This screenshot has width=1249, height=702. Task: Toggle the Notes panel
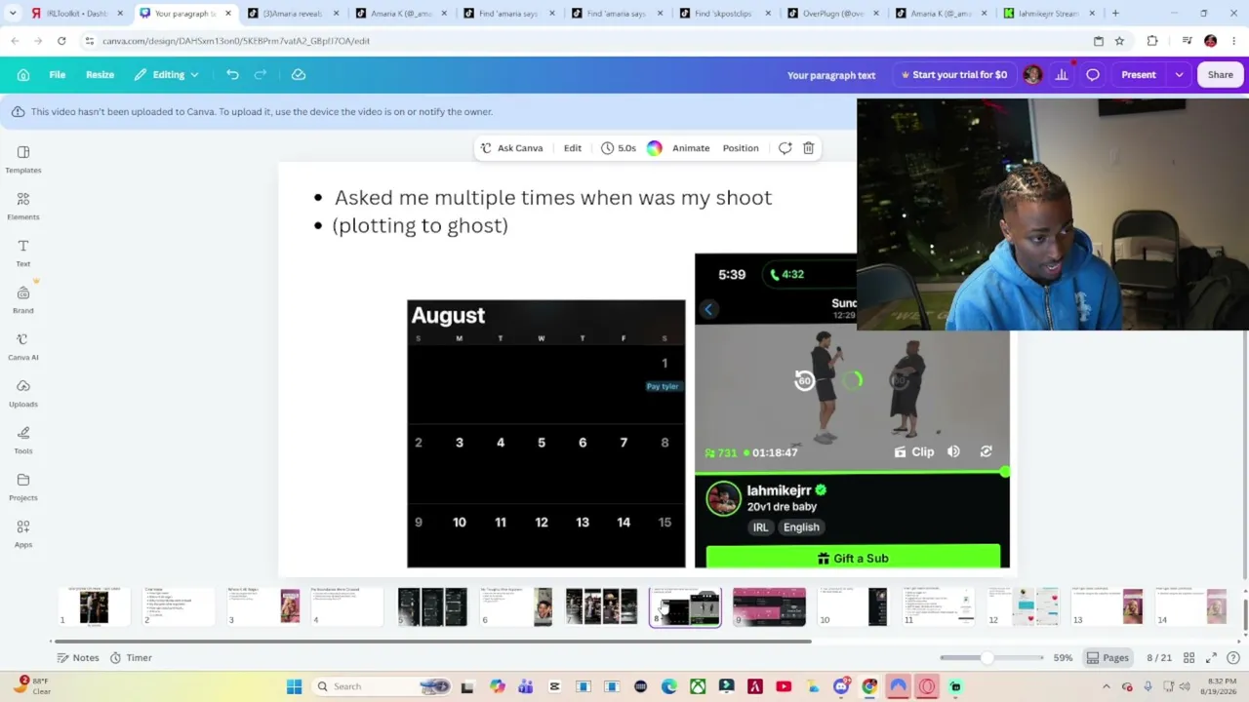(78, 658)
